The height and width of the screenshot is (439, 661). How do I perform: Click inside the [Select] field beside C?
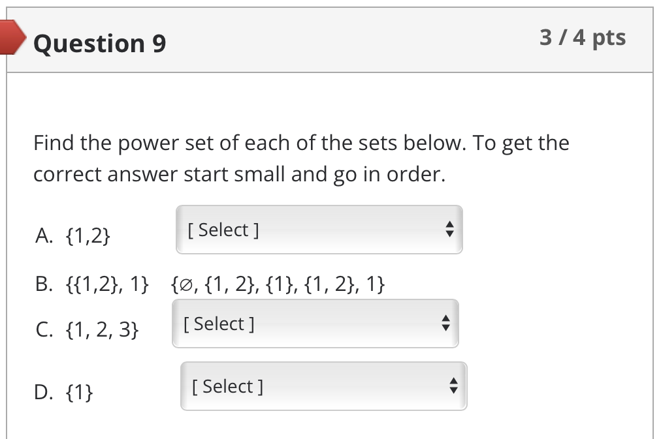(x=218, y=323)
